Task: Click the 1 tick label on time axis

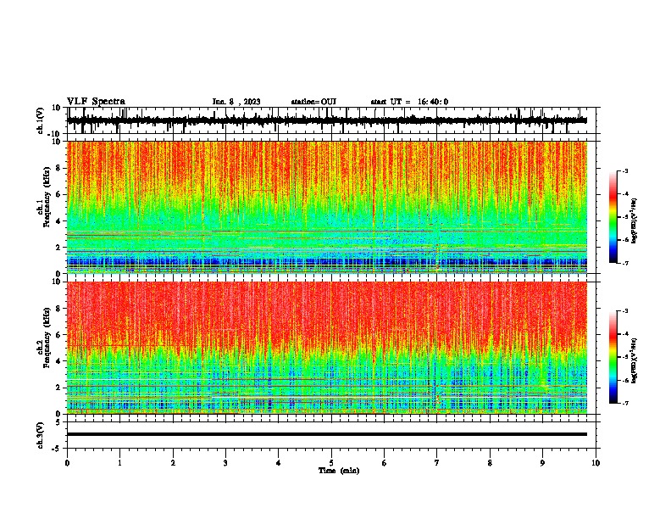Action: point(120,463)
